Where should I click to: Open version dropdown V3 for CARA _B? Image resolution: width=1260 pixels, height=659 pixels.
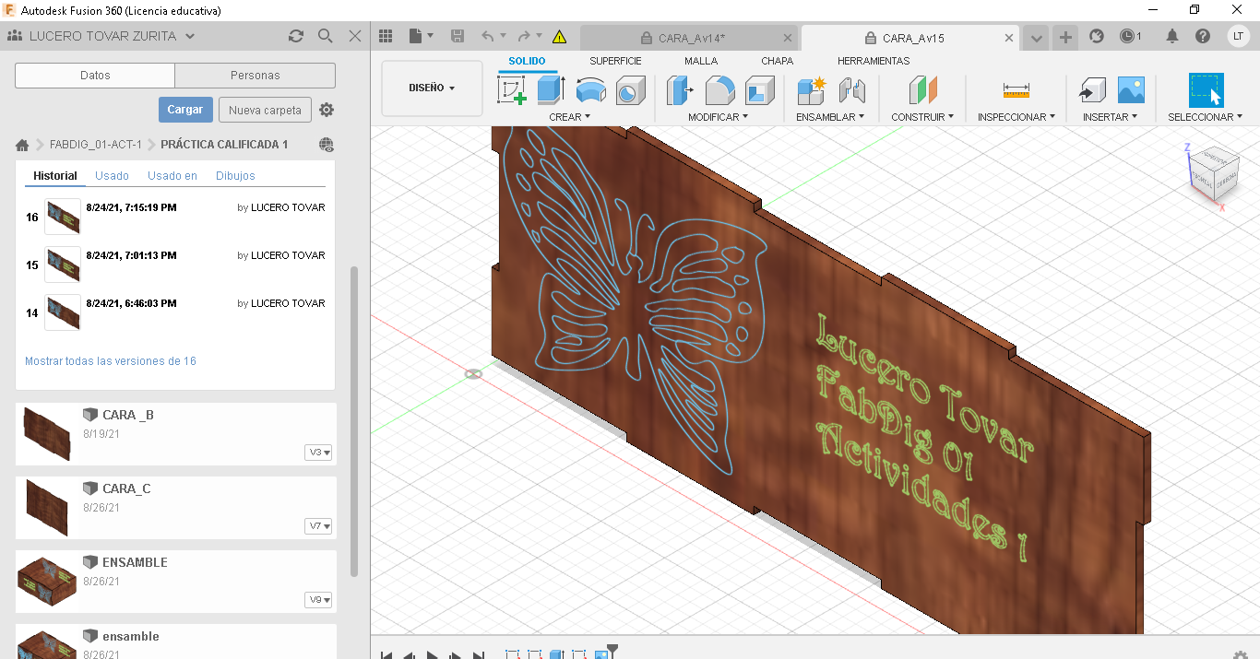pos(318,453)
